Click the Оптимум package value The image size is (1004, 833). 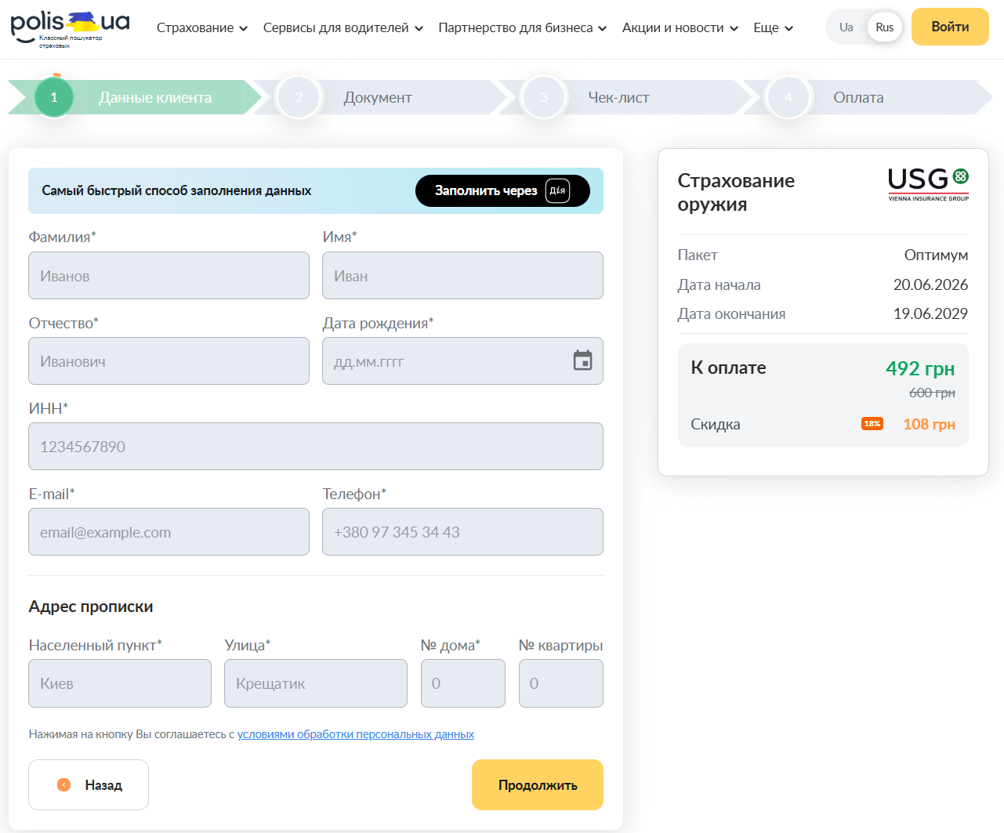936,255
